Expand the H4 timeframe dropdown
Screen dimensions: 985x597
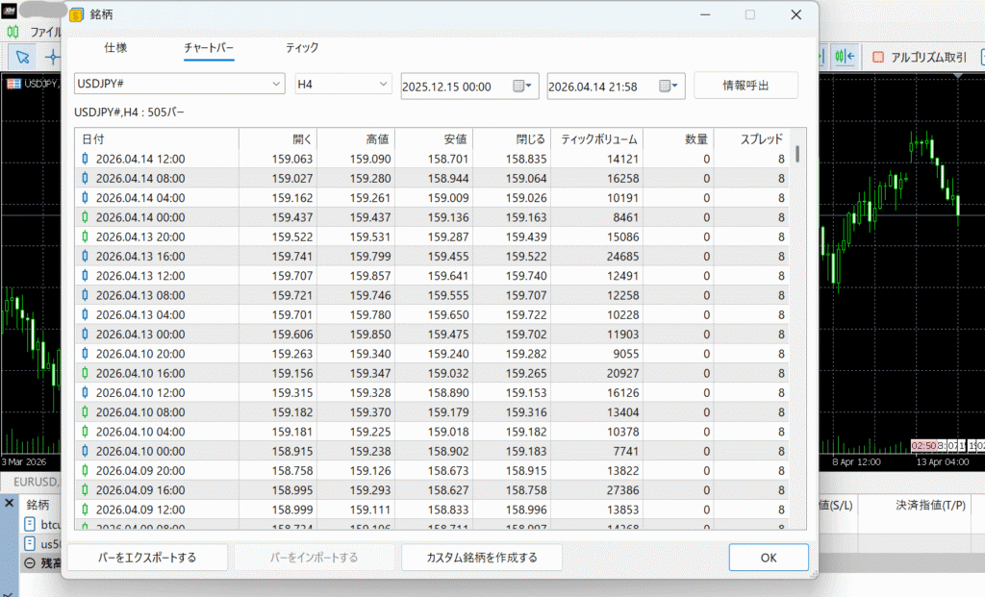[343, 84]
